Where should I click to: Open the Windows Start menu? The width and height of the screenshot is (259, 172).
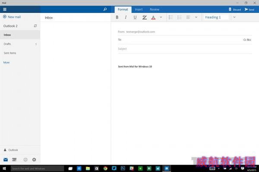pyautogui.click(x=4, y=169)
